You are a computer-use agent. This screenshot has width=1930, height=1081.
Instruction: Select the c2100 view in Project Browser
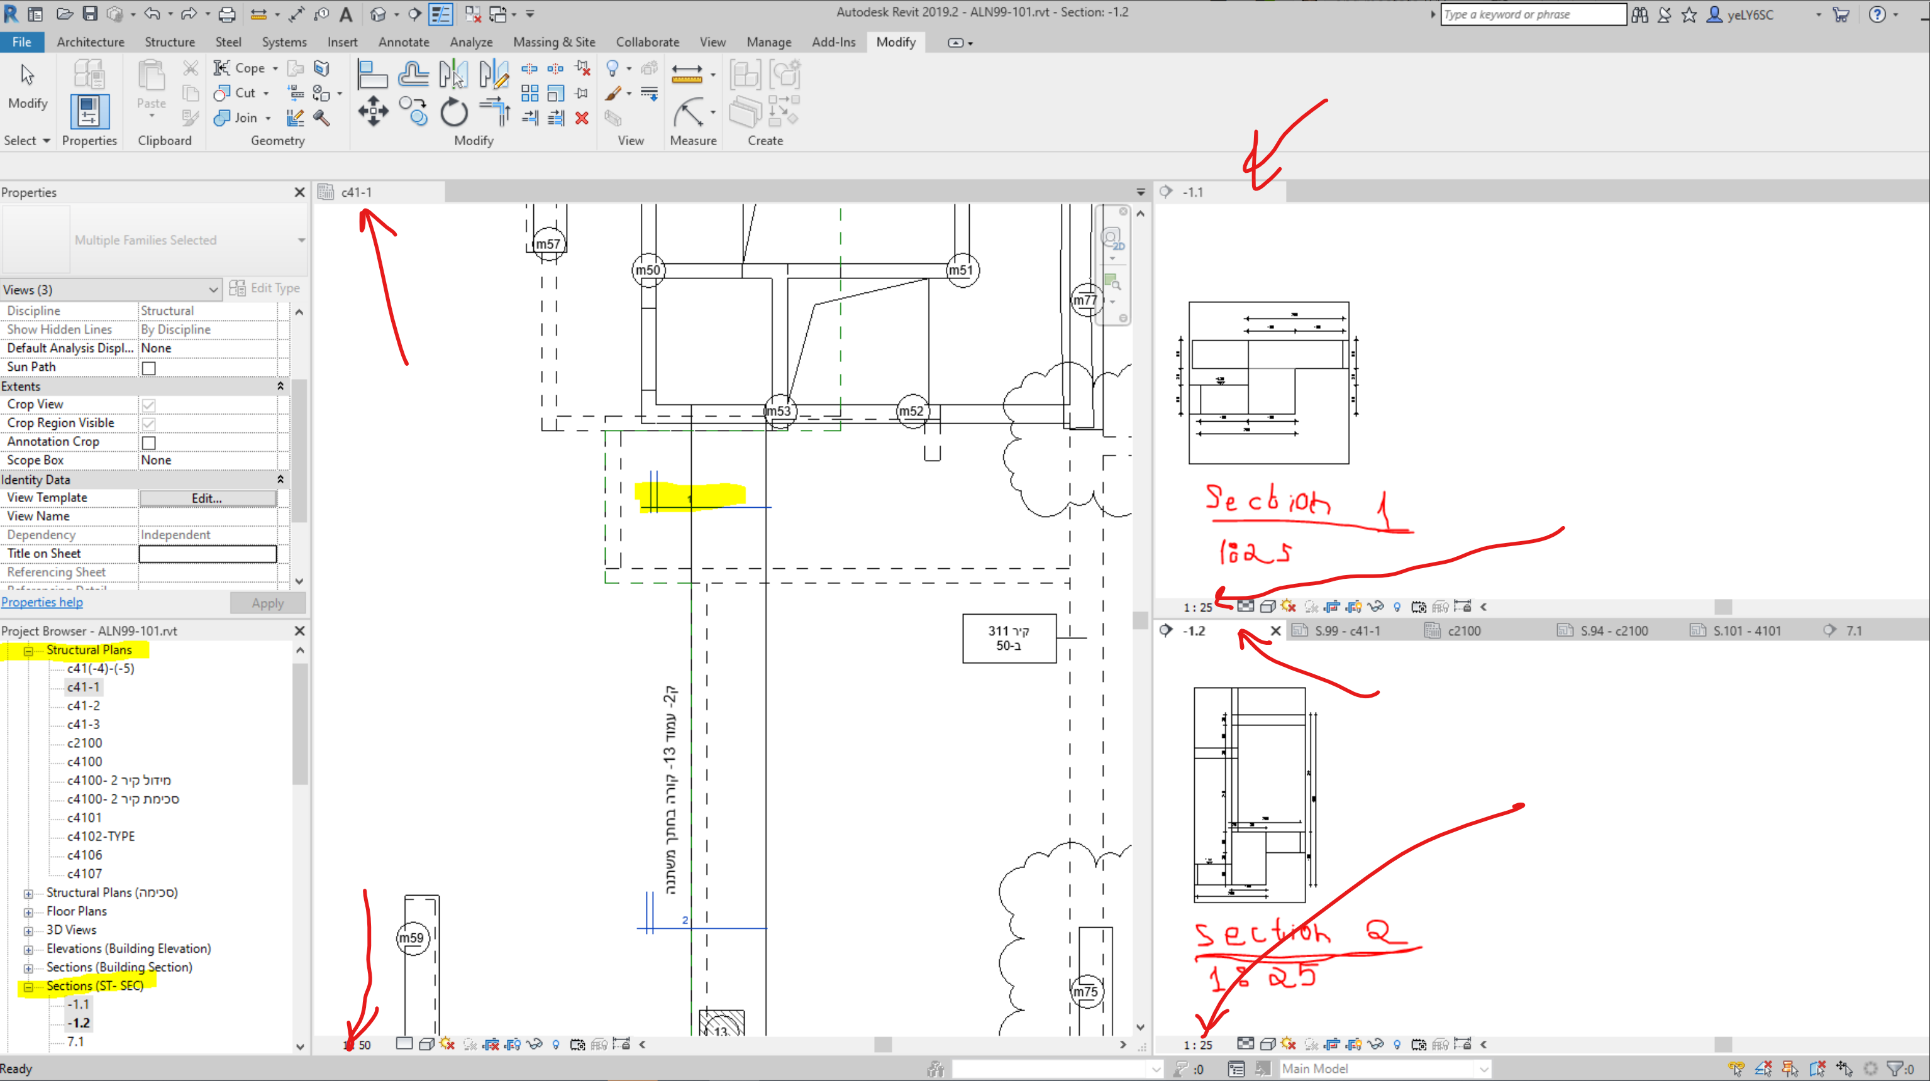point(85,744)
